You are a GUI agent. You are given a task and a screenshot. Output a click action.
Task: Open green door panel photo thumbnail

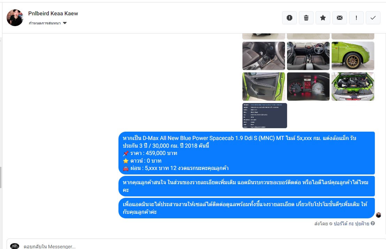click(x=264, y=86)
